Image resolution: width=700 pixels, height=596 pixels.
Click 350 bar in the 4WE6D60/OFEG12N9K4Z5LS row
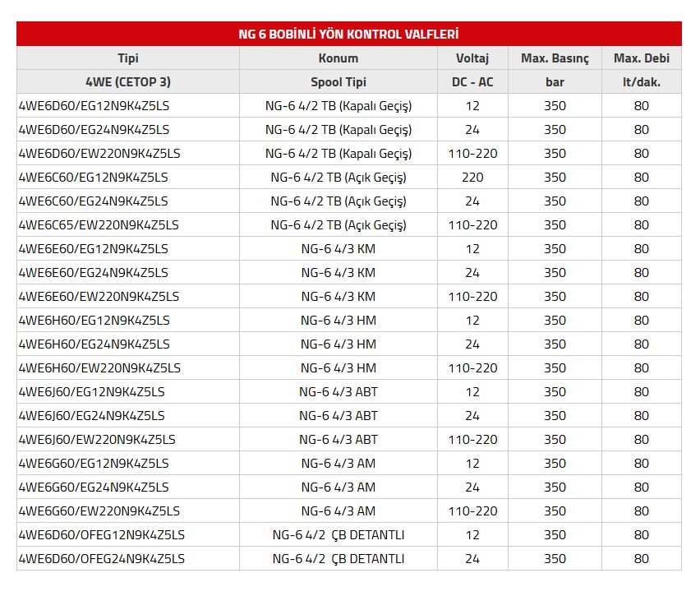555,535
